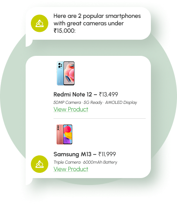177x206 pixels.
Task: Click the blue back panel of the Redmi phone
Action: (60, 73)
